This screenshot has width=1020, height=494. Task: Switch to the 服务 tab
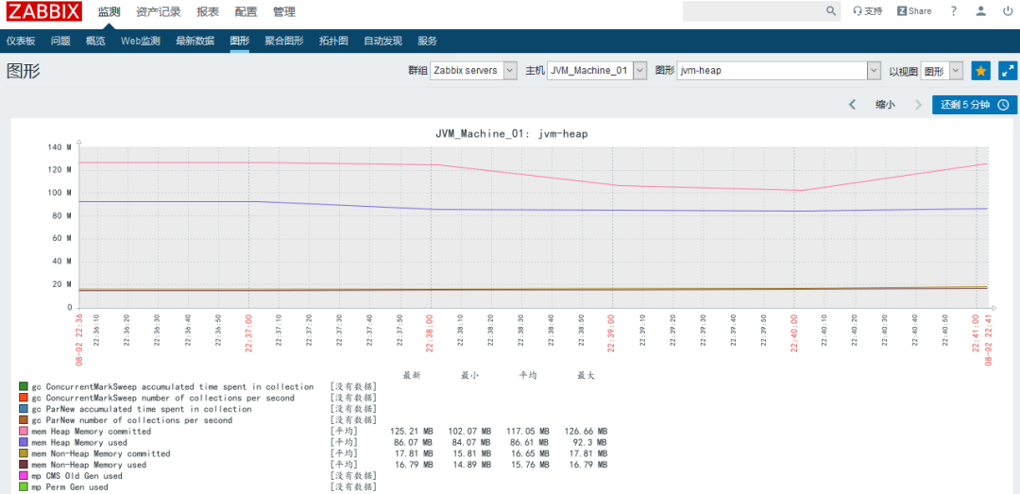428,41
